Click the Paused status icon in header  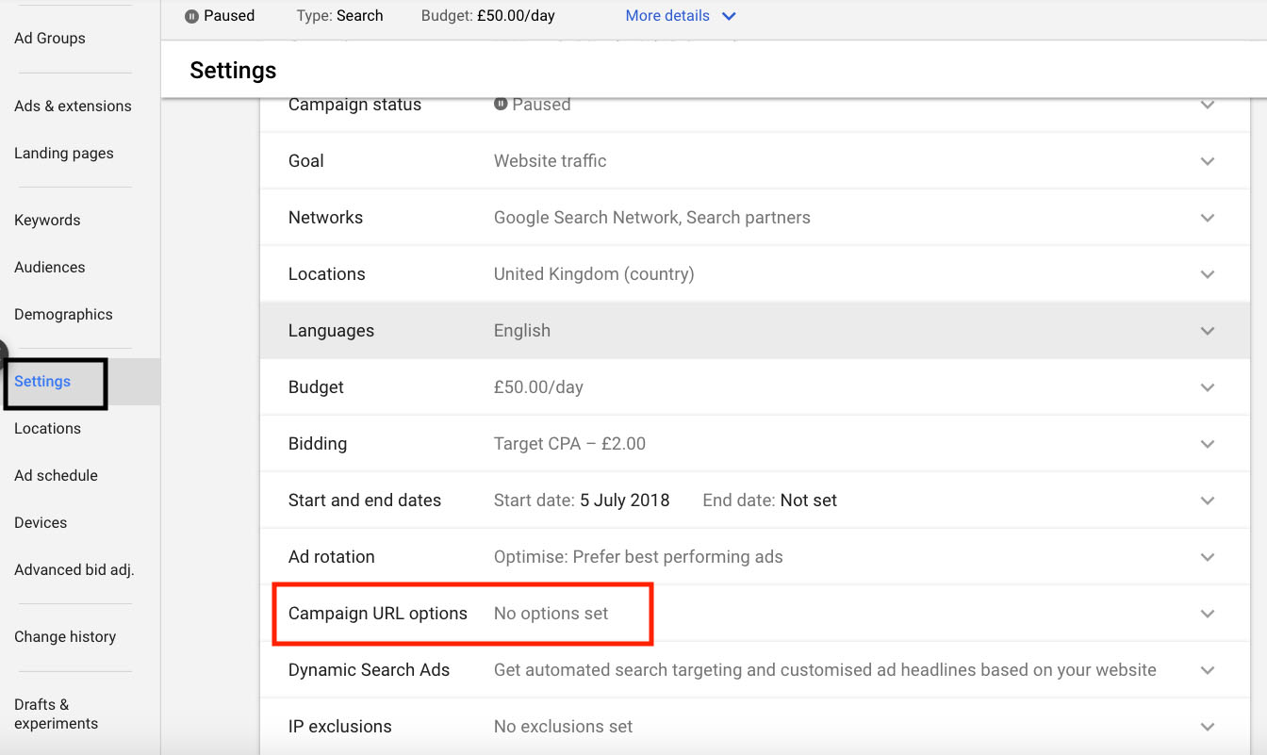pos(191,16)
